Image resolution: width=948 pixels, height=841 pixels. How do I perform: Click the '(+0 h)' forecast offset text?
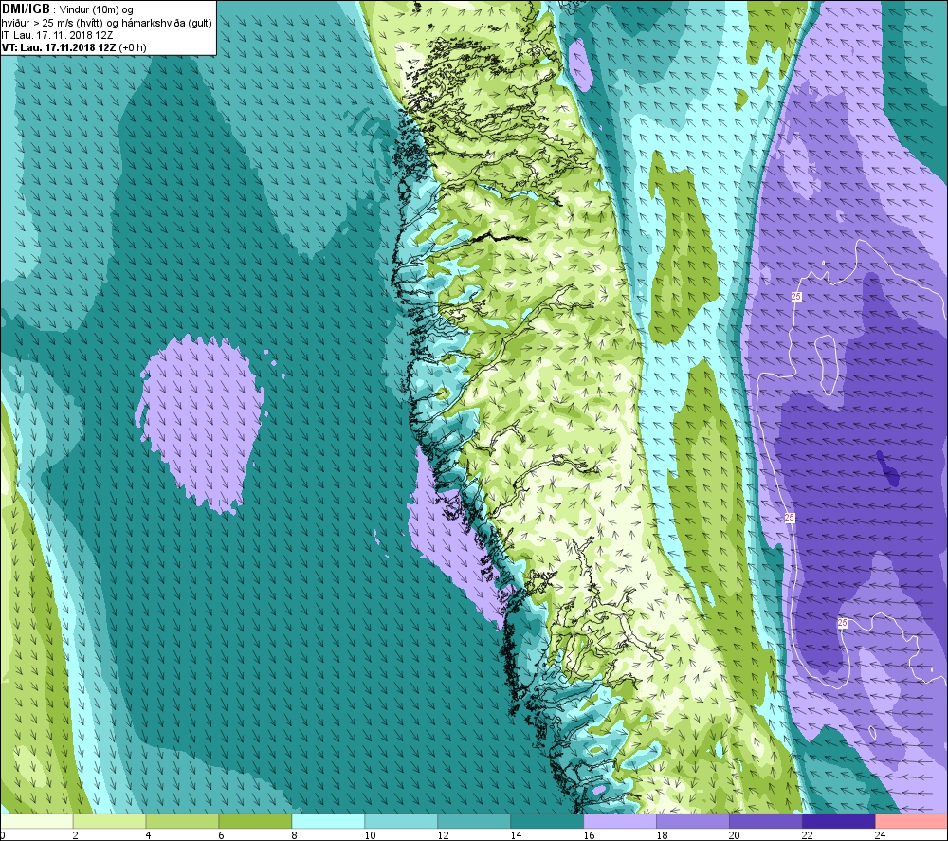point(133,47)
